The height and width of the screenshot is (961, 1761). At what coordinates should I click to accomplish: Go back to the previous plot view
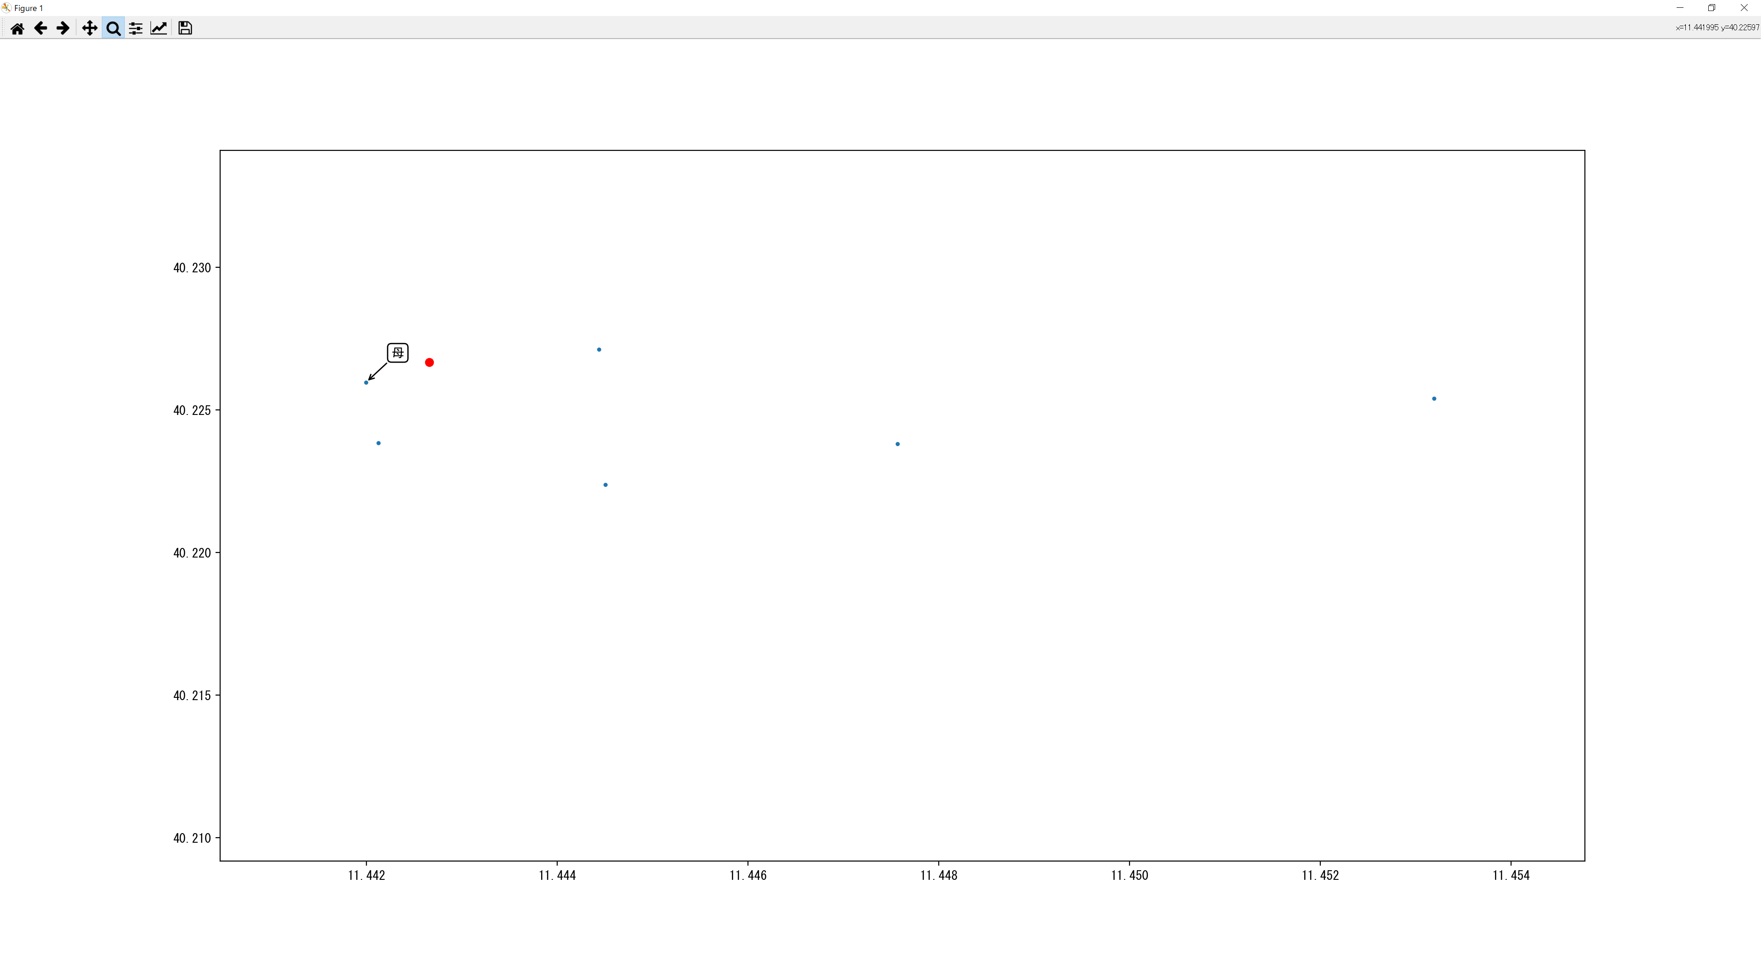click(x=40, y=28)
